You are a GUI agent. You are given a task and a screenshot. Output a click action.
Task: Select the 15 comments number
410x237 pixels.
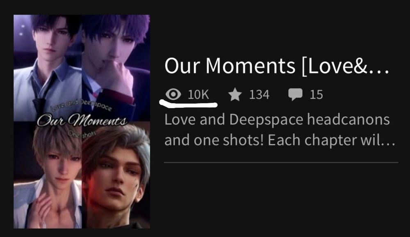pyautogui.click(x=317, y=94)
